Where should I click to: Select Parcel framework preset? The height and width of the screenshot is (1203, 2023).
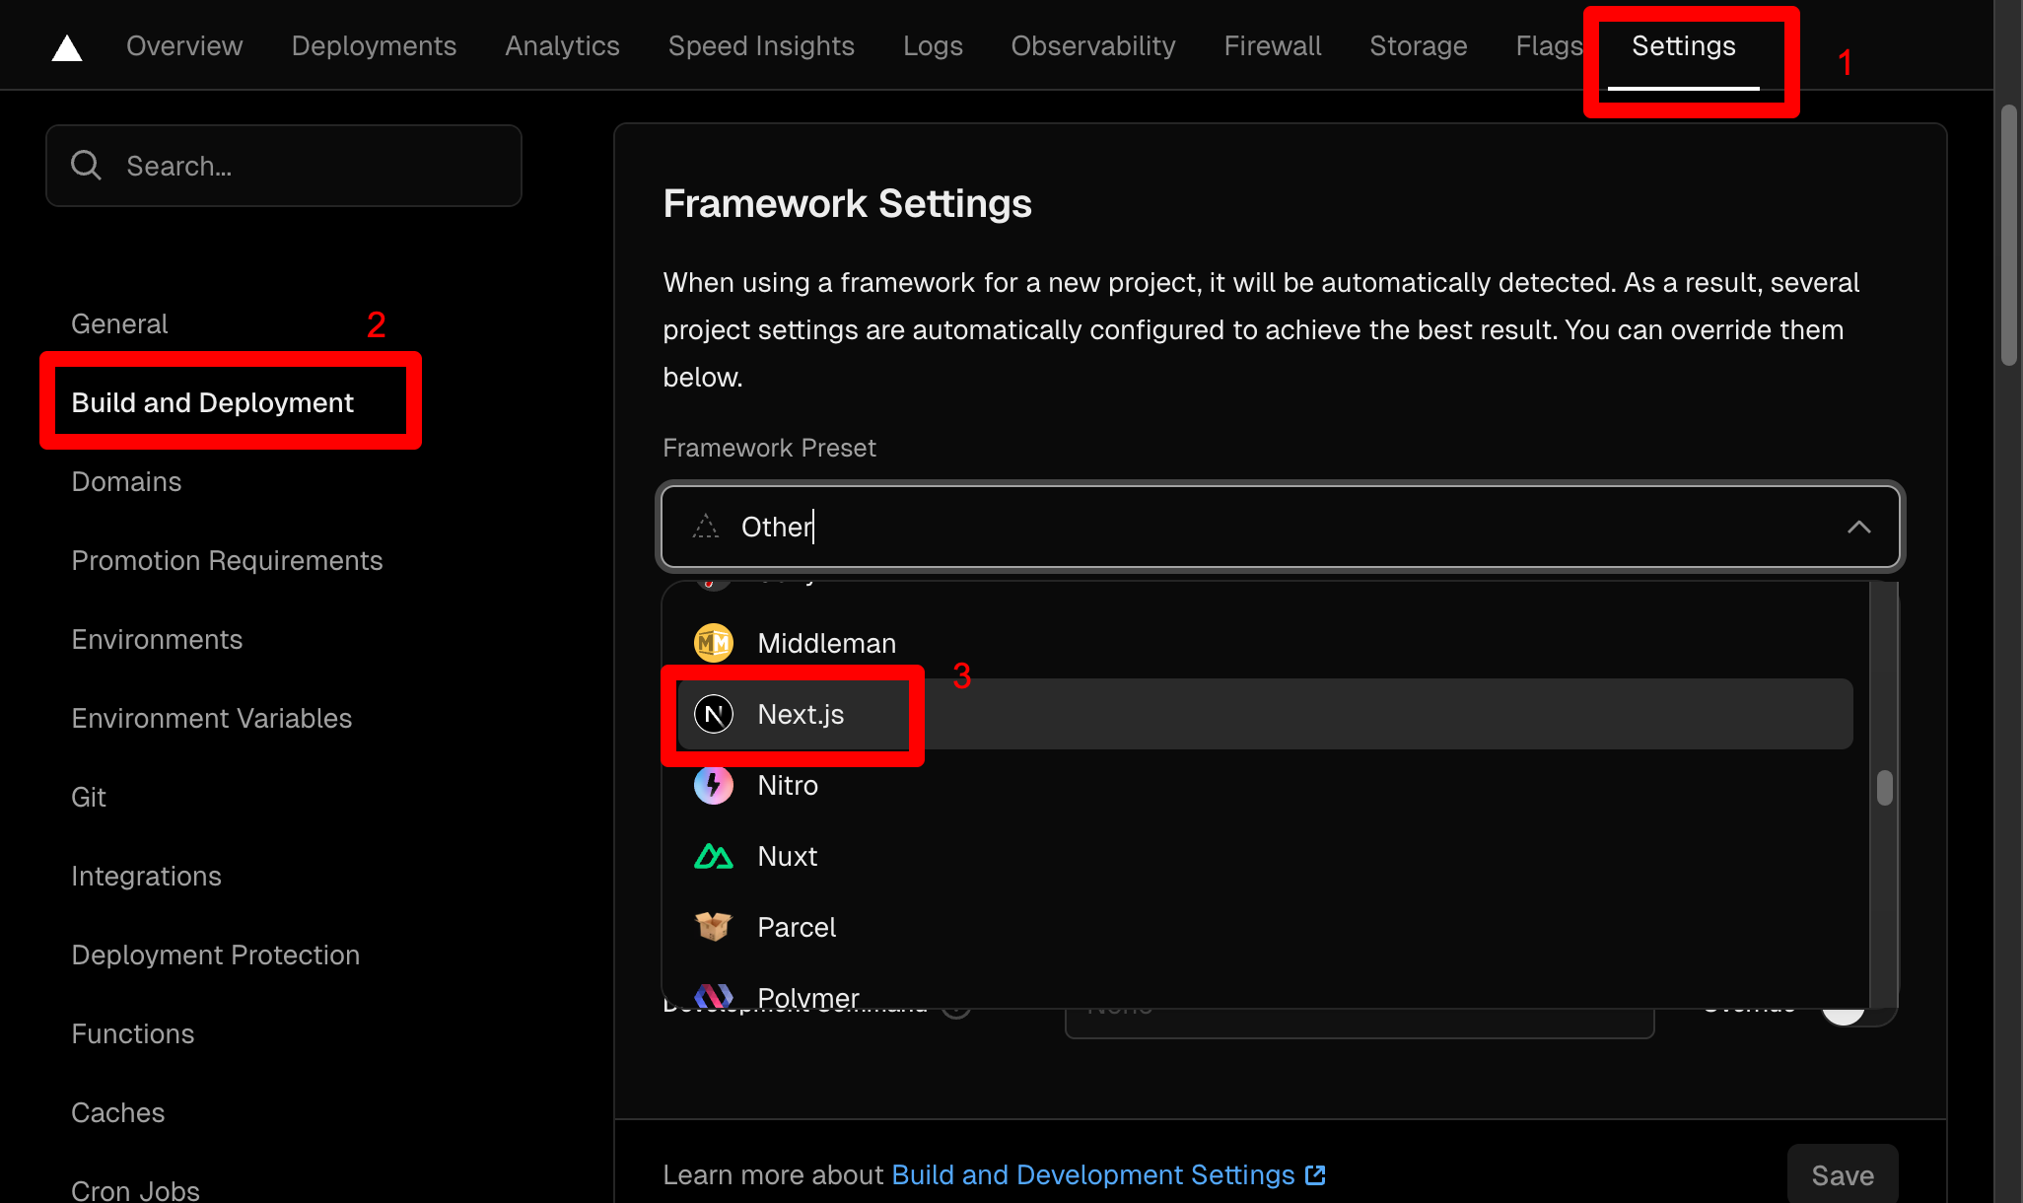point(1265,927)
